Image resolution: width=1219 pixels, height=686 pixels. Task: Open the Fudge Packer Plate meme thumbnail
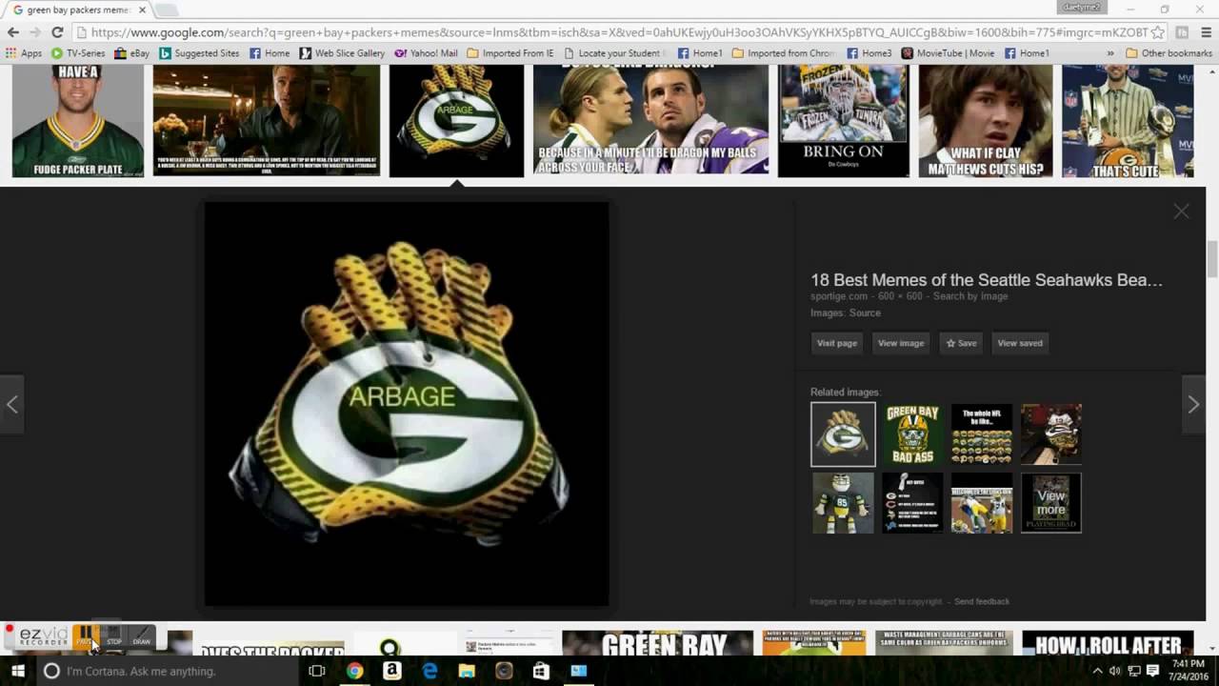pos(77,121)
